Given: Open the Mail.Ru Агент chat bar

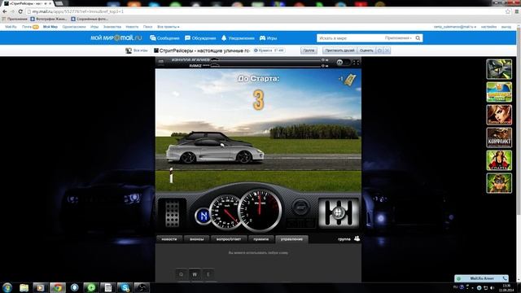Looking at the screenshot, I should coord(481,278).
